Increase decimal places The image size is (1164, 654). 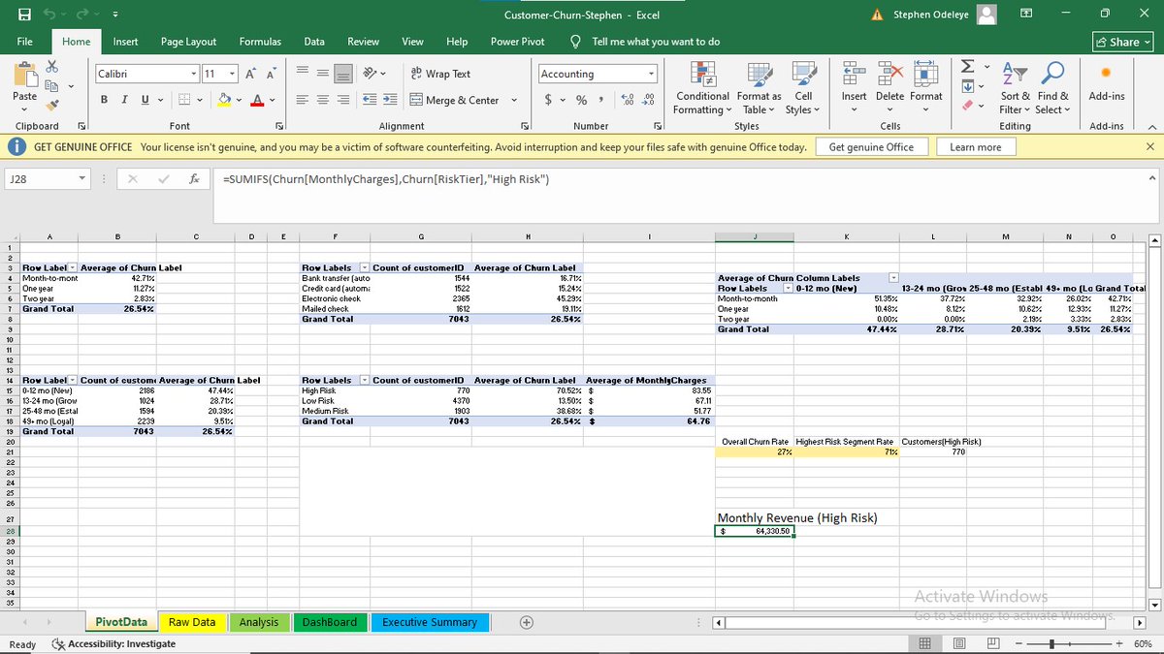pos(628,100)
